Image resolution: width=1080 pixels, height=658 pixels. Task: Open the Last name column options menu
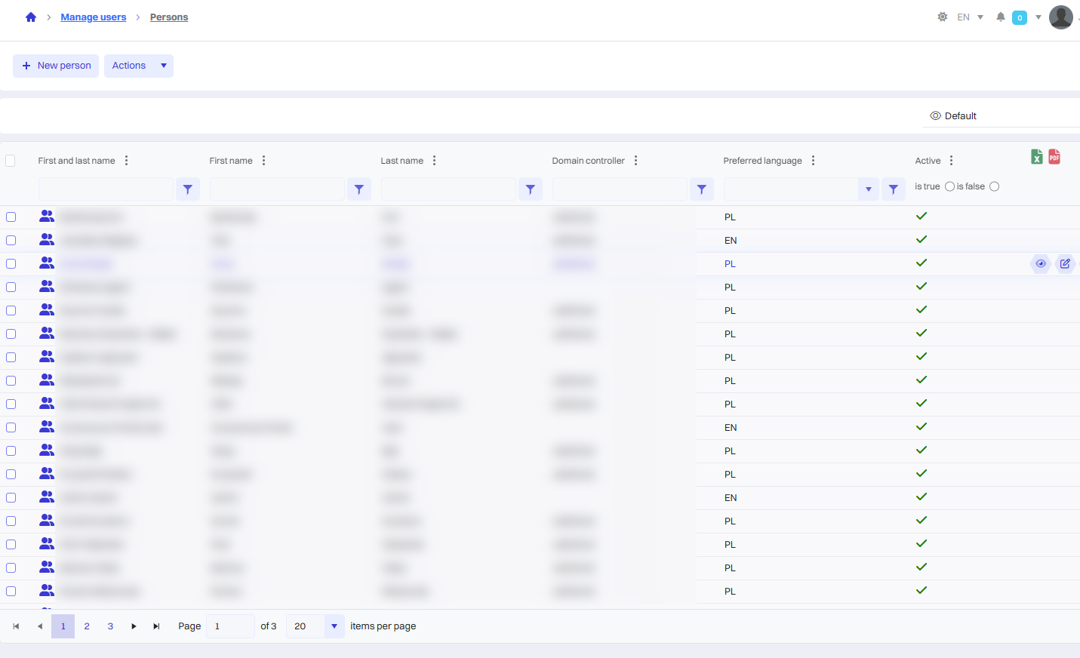[x=435, y=161]
